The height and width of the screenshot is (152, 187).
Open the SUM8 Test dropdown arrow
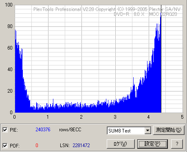tap(147, 131)
